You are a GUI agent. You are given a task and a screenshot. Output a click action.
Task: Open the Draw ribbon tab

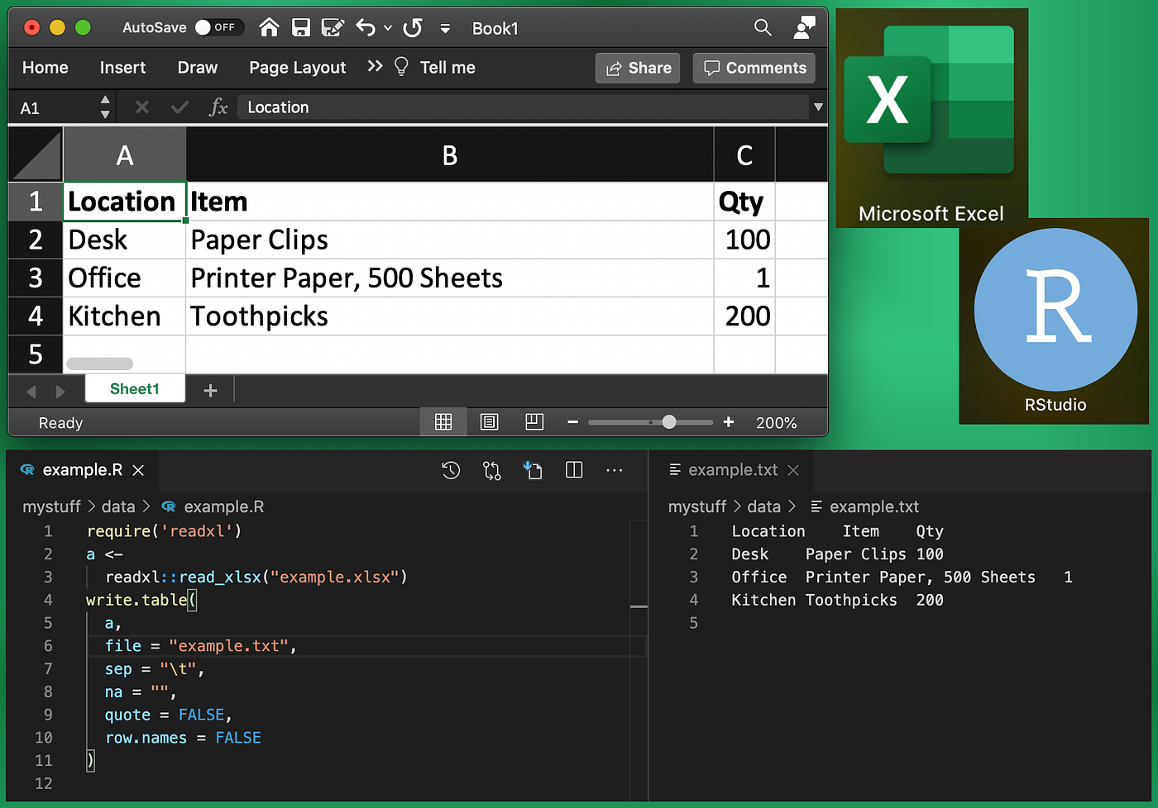pos(198,68)
